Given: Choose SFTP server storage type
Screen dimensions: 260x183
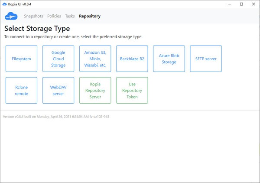Looking at the screenshot, I should pos(206,59).
